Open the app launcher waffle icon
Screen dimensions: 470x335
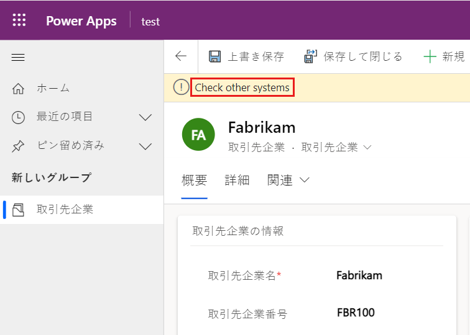19,20
